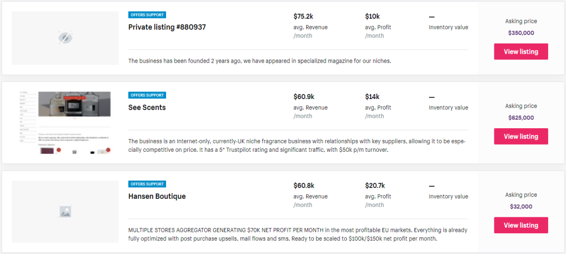The height and width of the screenshot is (254, 566).
Task: Click Offers Support badge on Private listing
Action: [x=147, y=15]
